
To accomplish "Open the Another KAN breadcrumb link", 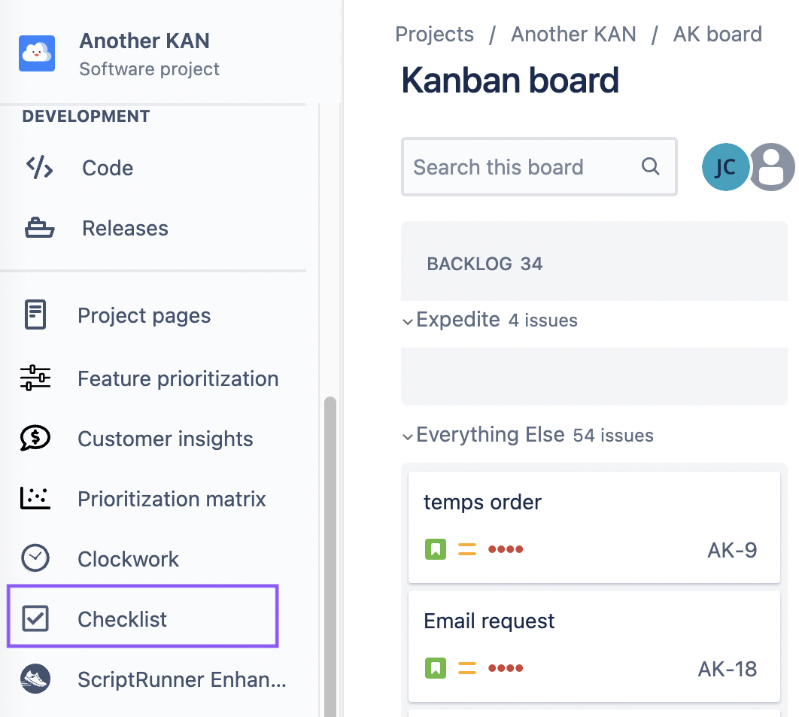I will pos(573,35).
